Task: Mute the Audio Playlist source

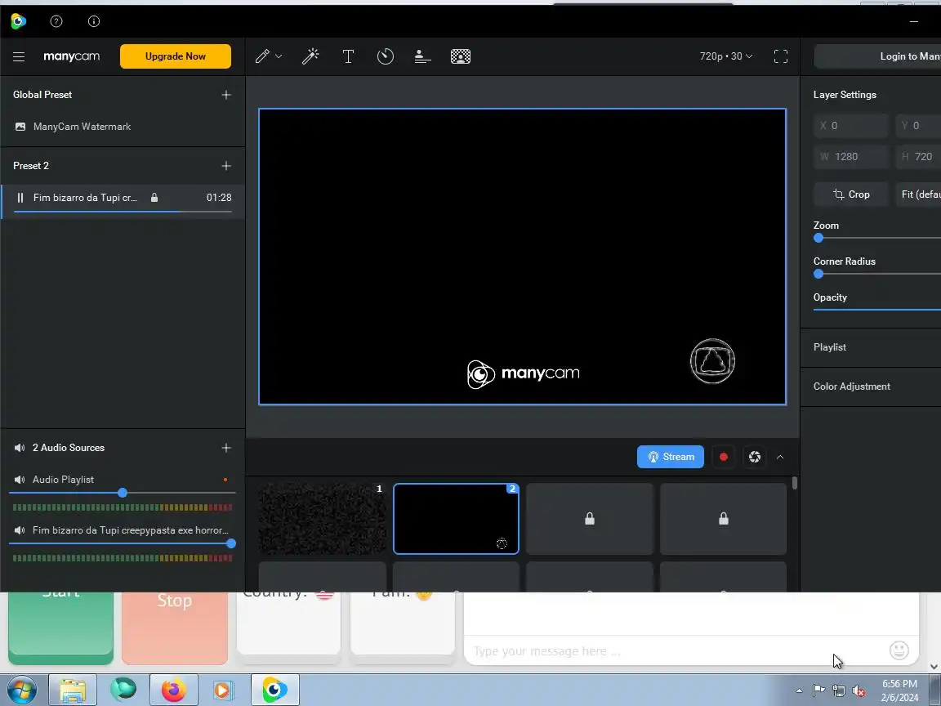Action: pos(20,480)
